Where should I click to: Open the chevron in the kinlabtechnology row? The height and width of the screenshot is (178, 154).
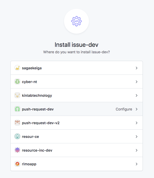(x=136, y=95)
